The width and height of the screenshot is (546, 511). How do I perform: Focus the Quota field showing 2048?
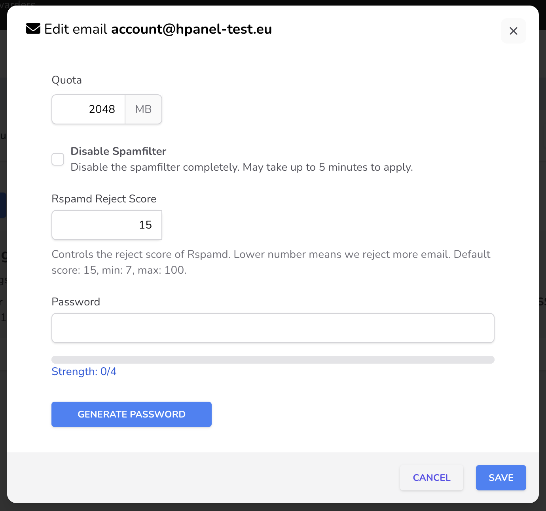point(89,109)
